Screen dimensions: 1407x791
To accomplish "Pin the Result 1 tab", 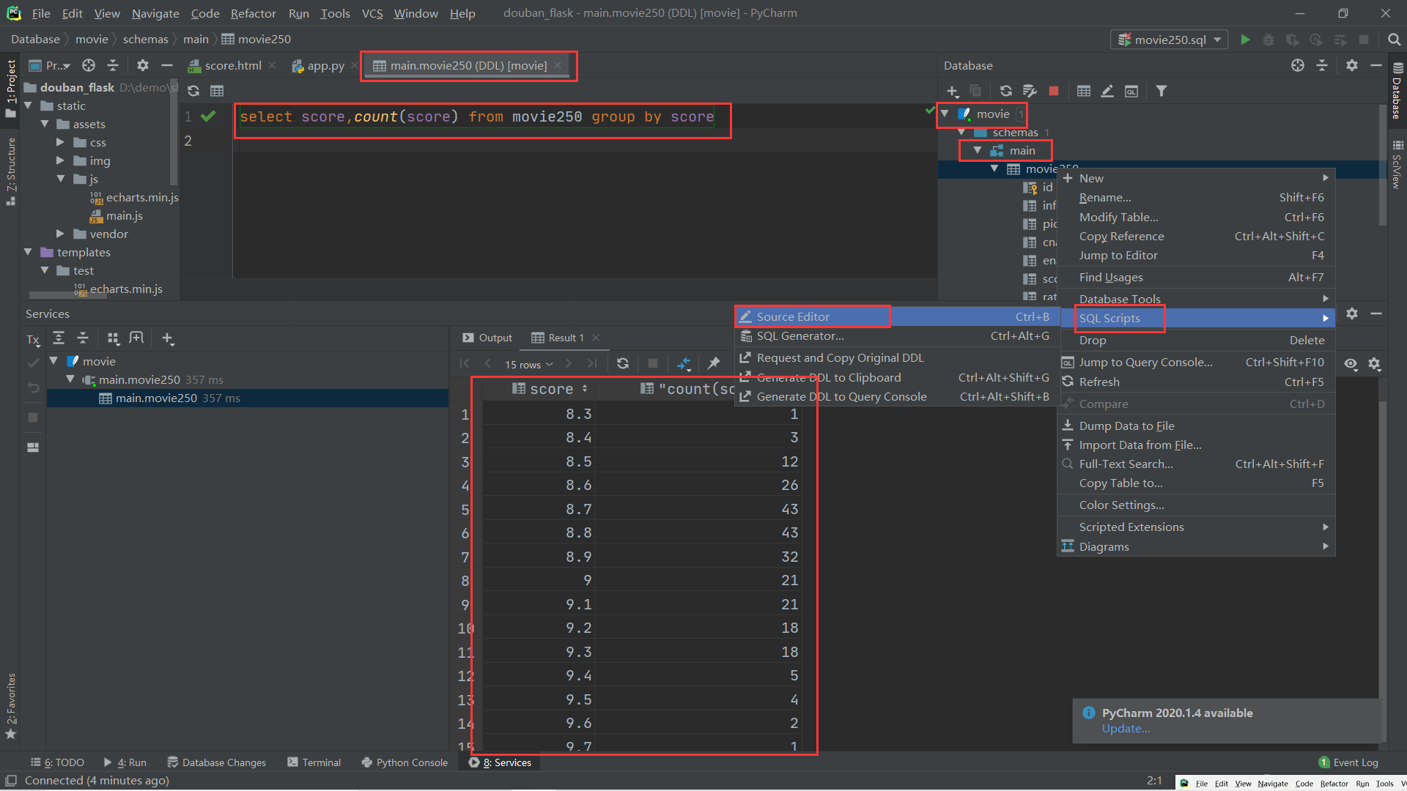I will [x=713, y=363].
